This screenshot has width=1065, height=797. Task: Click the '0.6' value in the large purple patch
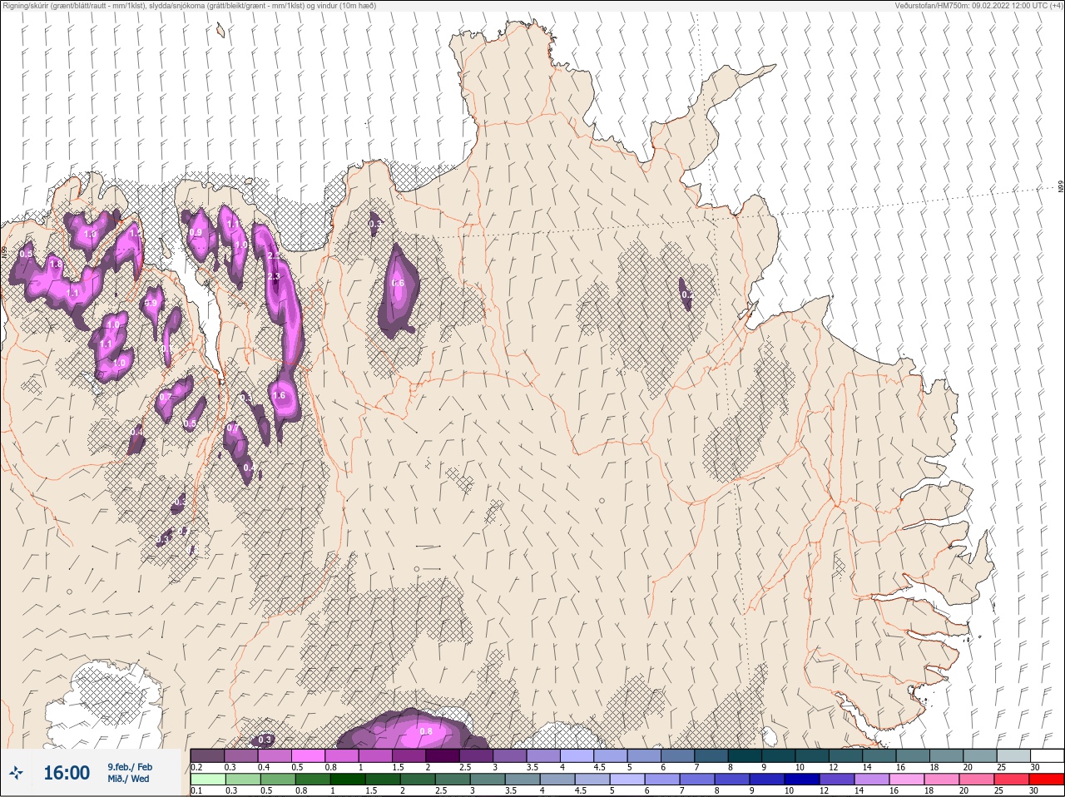point(398,284)
